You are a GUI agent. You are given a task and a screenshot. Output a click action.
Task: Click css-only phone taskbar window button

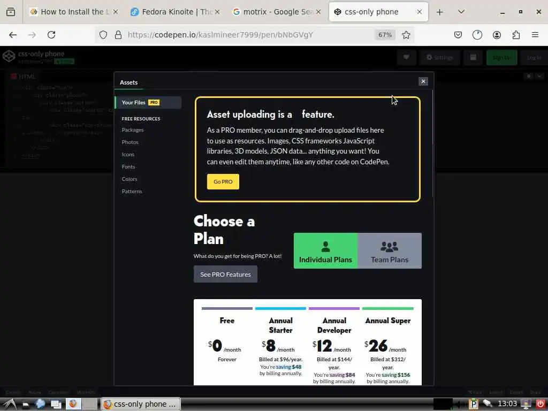coord(141,404)
